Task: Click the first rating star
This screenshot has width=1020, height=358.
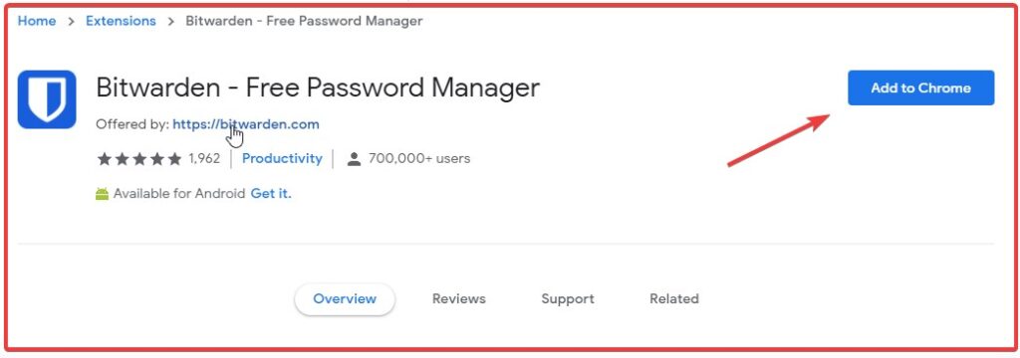Action: click(x=104, y=159)
